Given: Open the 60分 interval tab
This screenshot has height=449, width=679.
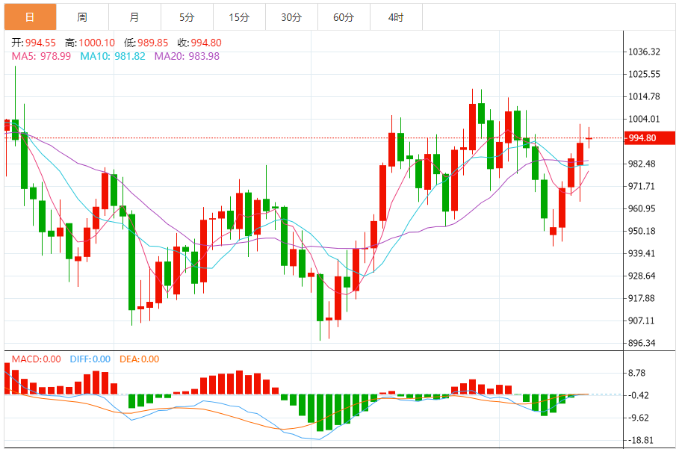Looking at the screenshot, I should click(x=344, y=17).
